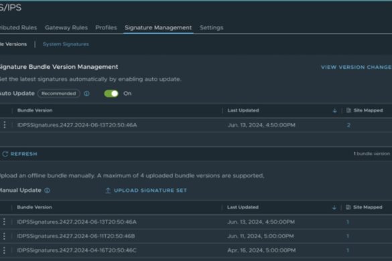Switch to the Profiles tab
392x261 pixels.
[106, 27]
